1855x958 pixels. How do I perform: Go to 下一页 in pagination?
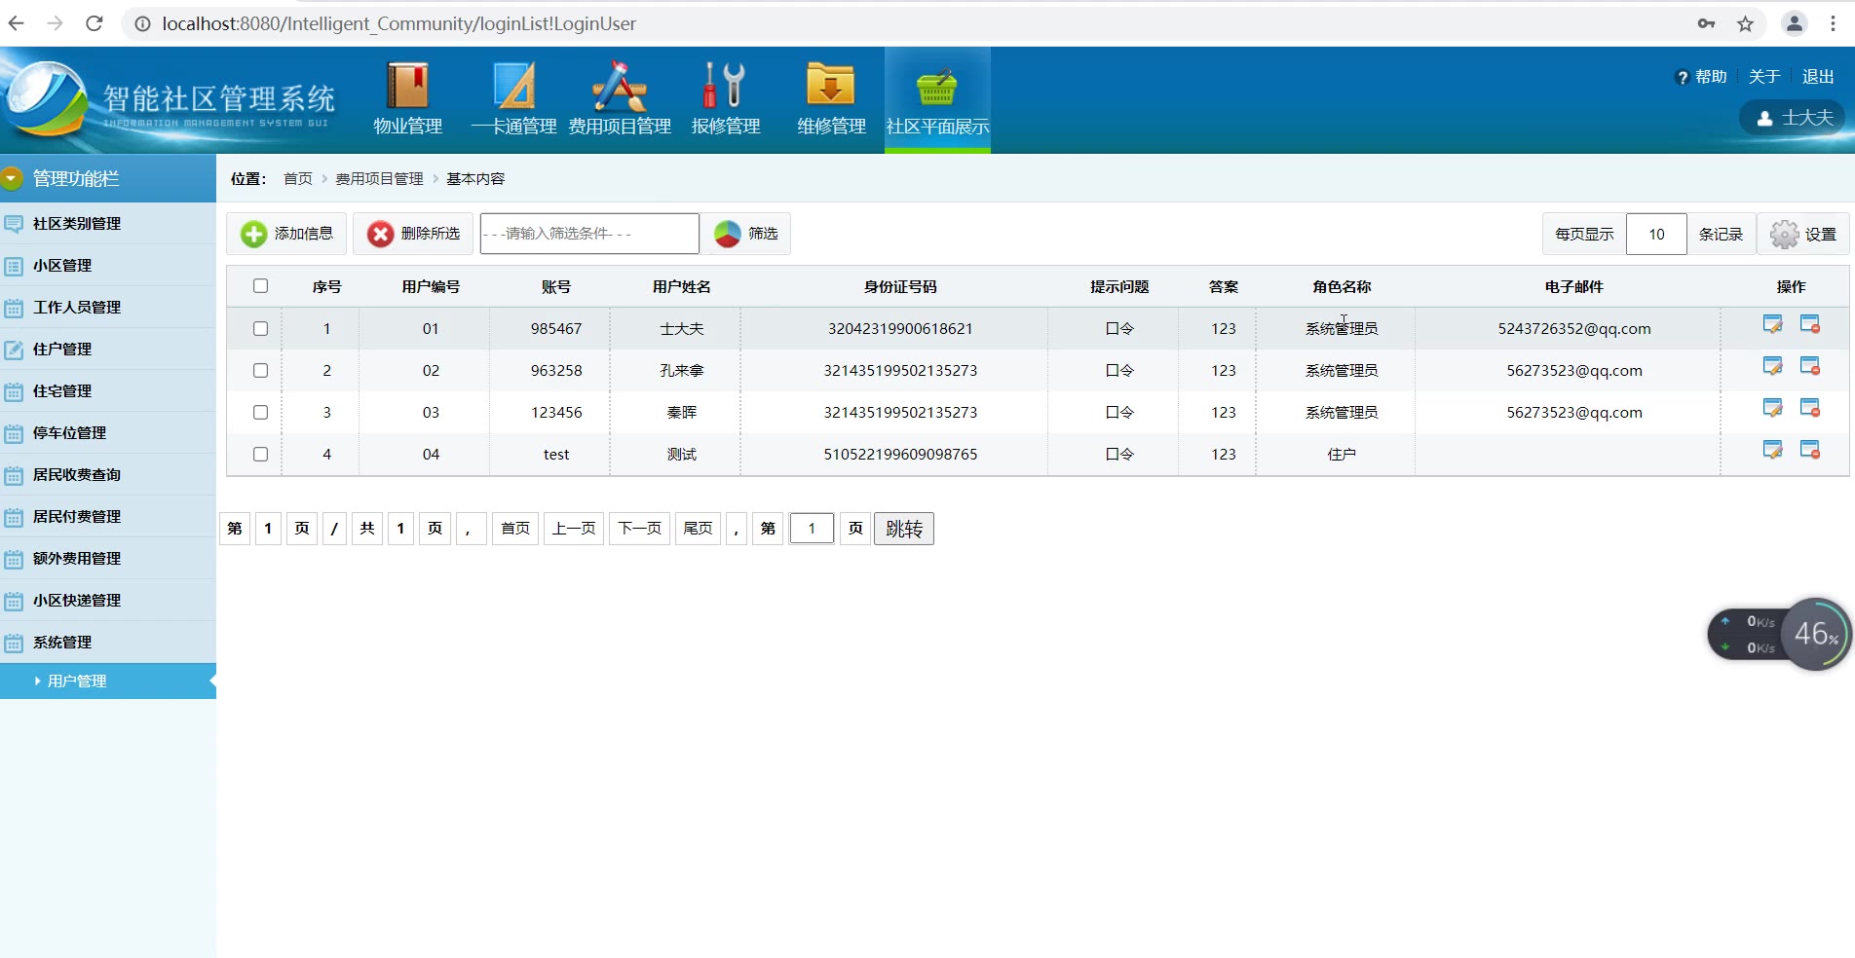pos(639,529)
